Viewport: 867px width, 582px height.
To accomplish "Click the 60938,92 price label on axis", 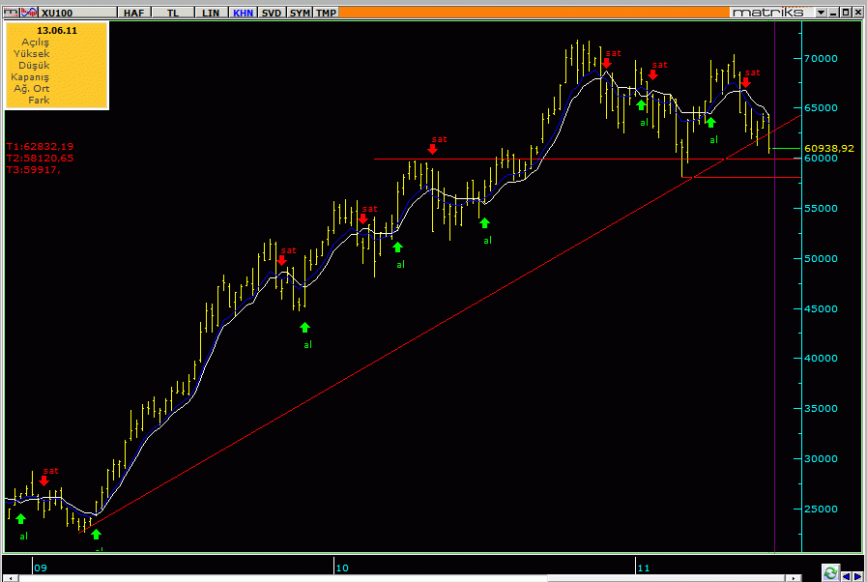I will point(828,148).
